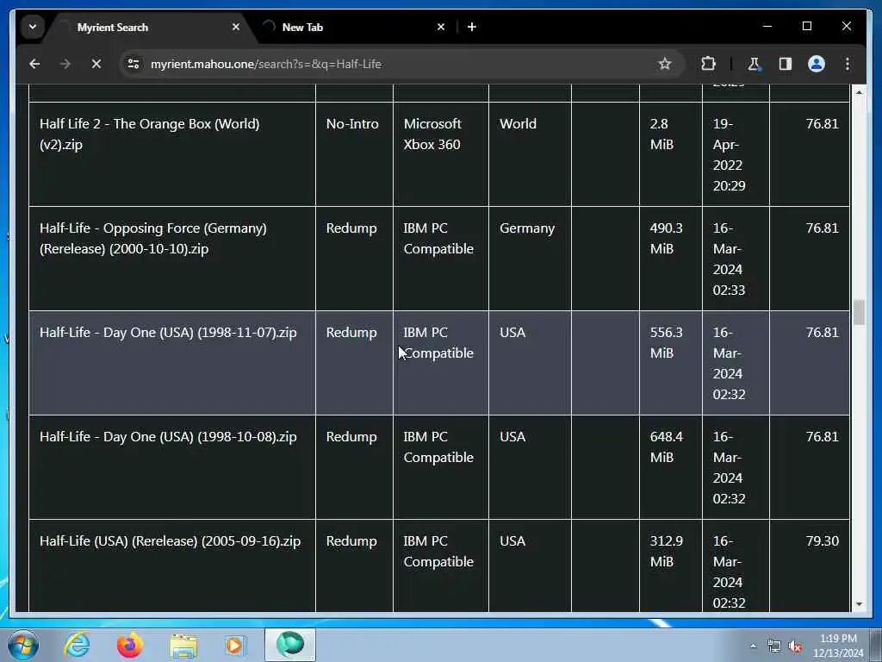Click scrollbar up arrow of page
The width and height of the screenshot is (882, 662).
(859, 91)
